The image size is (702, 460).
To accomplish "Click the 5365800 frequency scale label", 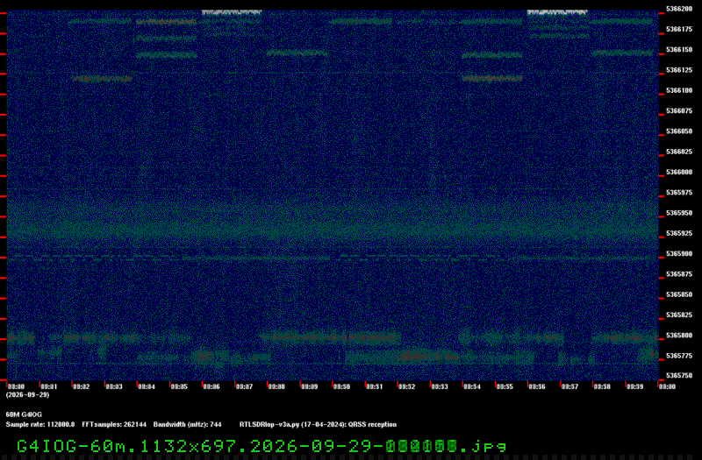I will (x=679, y=336).
